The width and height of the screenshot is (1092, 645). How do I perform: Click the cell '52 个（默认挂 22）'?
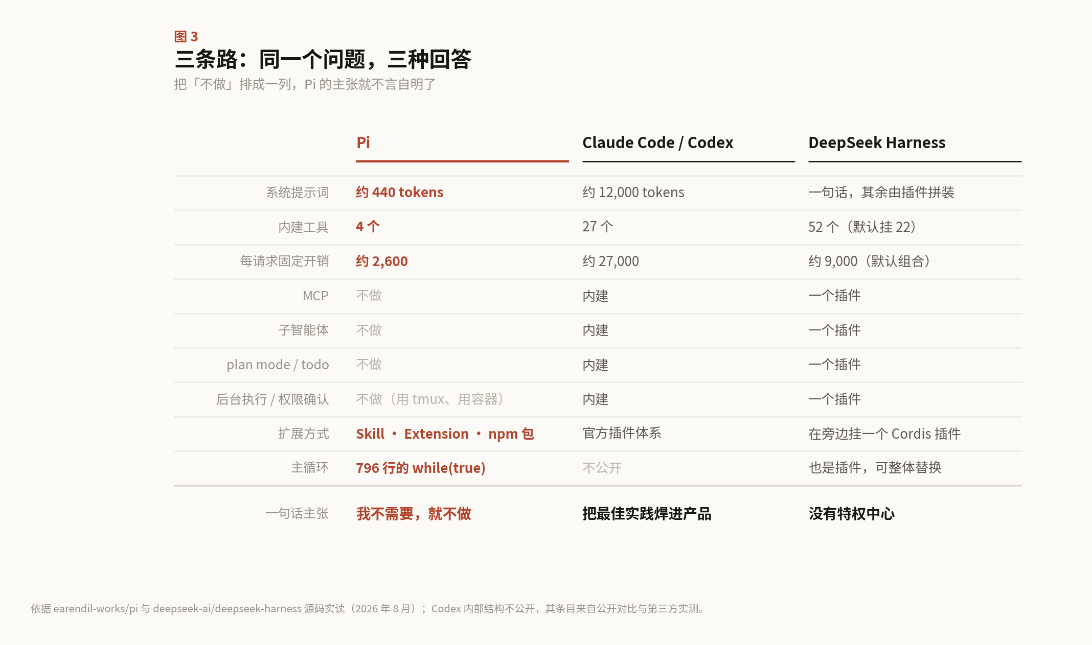pyautogui.click(x=864, y=227)
